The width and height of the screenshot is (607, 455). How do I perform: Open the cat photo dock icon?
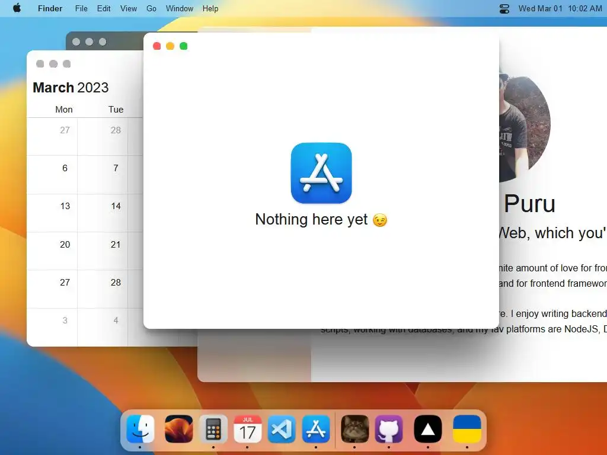click(x=354, y=429)
